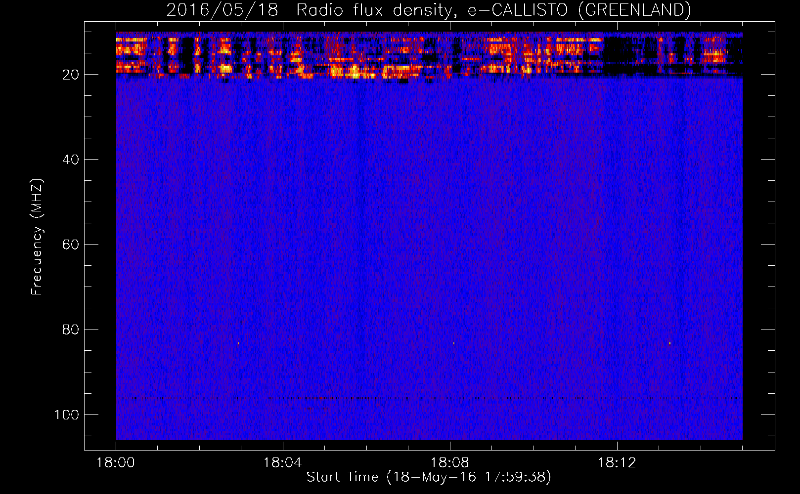Image resolution: width=800 pixels, height=494 pixels.
Task: Click the 60 frequency axis label
Action: click(71, 245)
